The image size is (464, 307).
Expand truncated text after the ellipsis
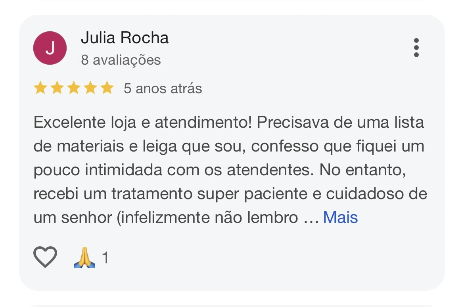click(x=341, y=217)
